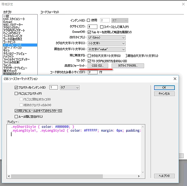Select アクセシビリティ category
This screenshot has width=187, height=186.
pos(12,28)
